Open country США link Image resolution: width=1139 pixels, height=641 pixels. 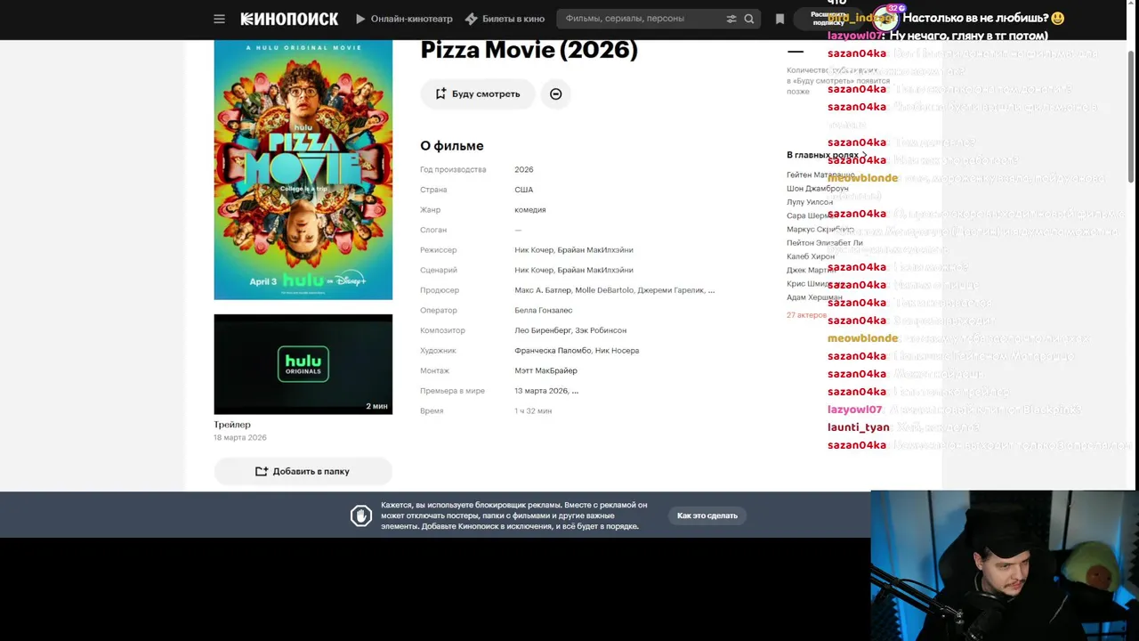pos(523,190)
